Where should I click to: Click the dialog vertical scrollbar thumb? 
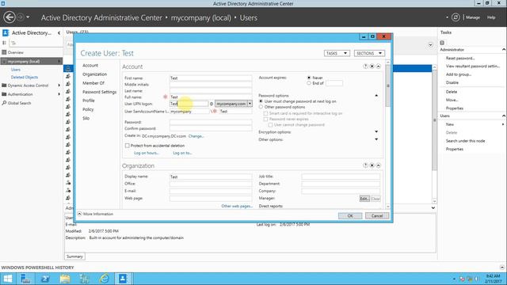tap(388, 85)
